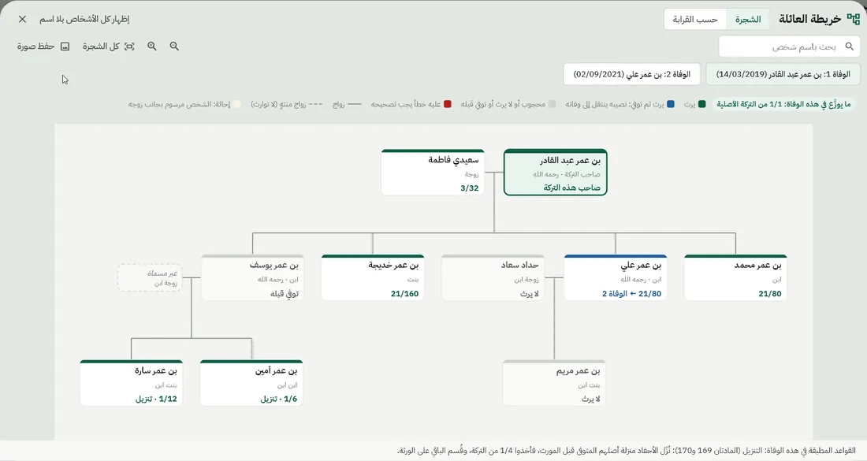Image resolution: width=867 pixels, height=461 pixels.
Task: Switch to حسب القرابة tab
Action: pyautogui.click(x=695, y=20)
